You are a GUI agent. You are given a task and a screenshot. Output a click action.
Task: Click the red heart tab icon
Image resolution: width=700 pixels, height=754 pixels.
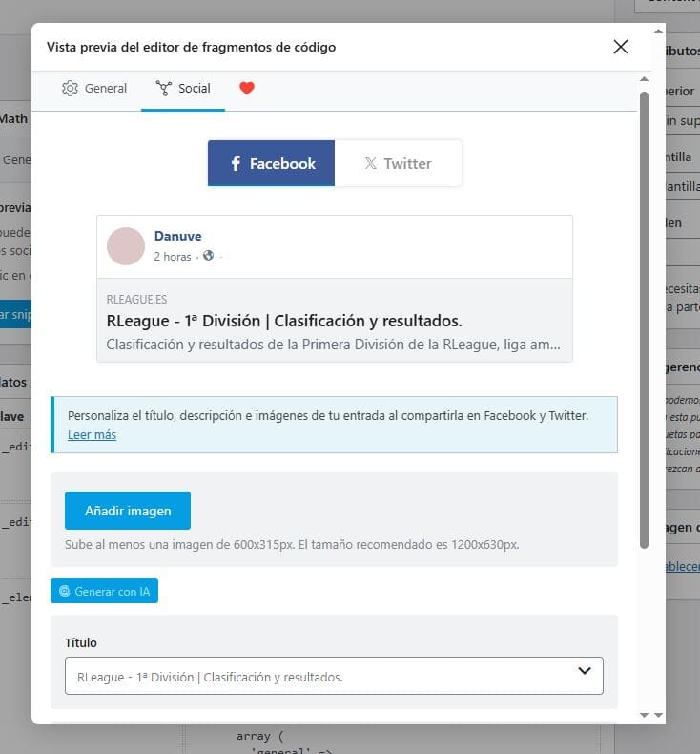point(246,88)
